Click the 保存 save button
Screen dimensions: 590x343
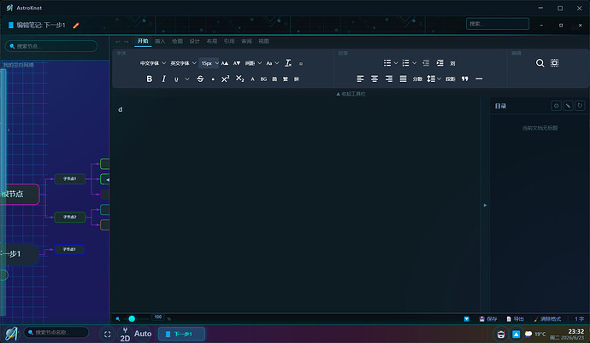point(488,319)
